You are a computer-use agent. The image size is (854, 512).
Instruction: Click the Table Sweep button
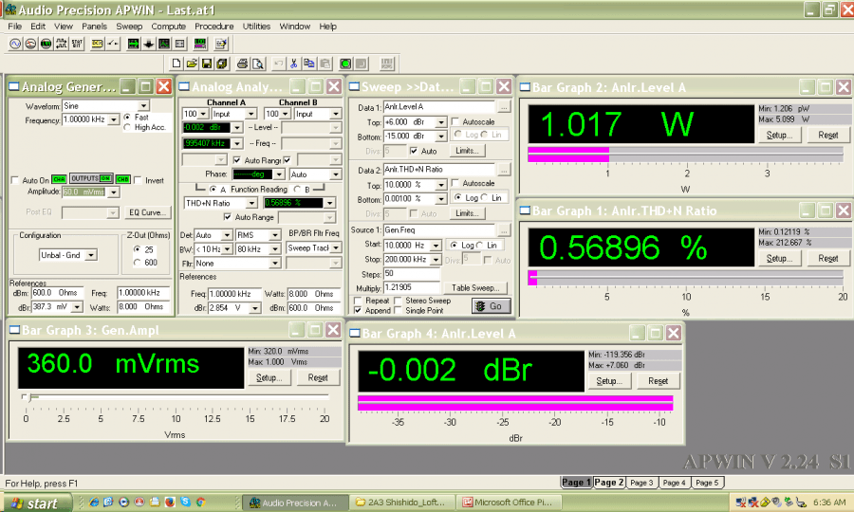(475, 288)
